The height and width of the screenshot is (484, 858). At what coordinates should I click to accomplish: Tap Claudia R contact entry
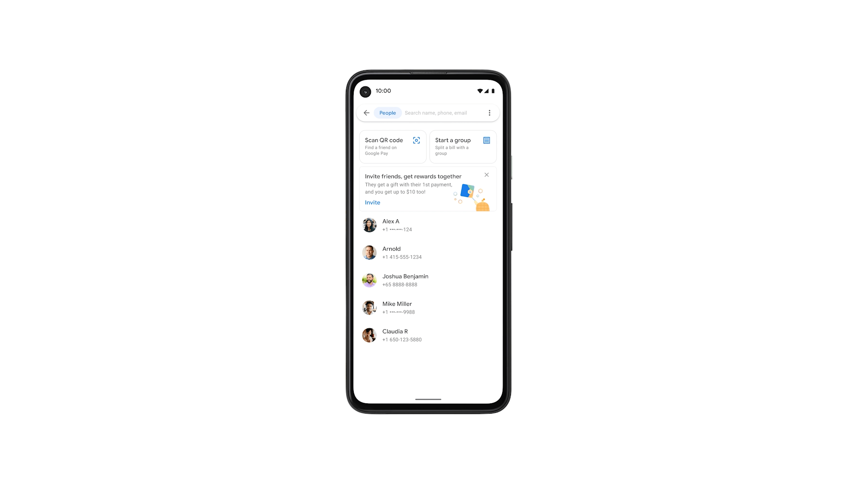(429, 335)
